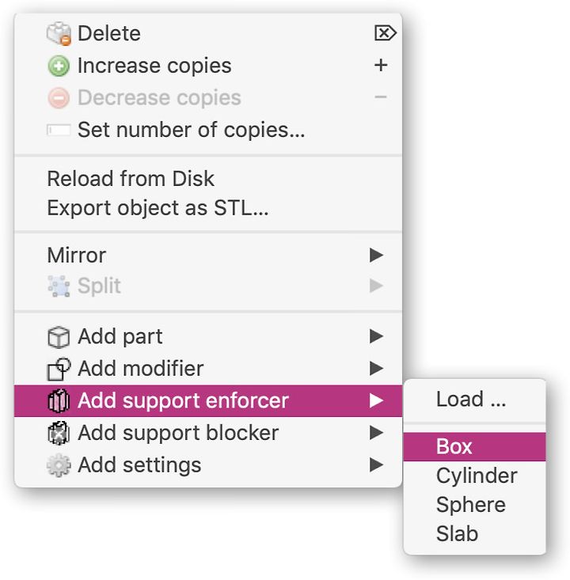This screenshot has height=580, width=570.
Task: Select Box from the enforcer submenu
Action: click(x=454, y=447)
